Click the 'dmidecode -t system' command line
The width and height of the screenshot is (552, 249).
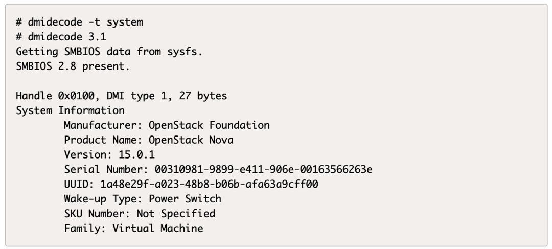coord(79,22)
